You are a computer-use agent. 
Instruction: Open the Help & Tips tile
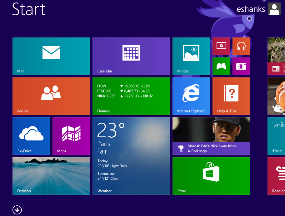pyautogui.click(x=231, y=96)
